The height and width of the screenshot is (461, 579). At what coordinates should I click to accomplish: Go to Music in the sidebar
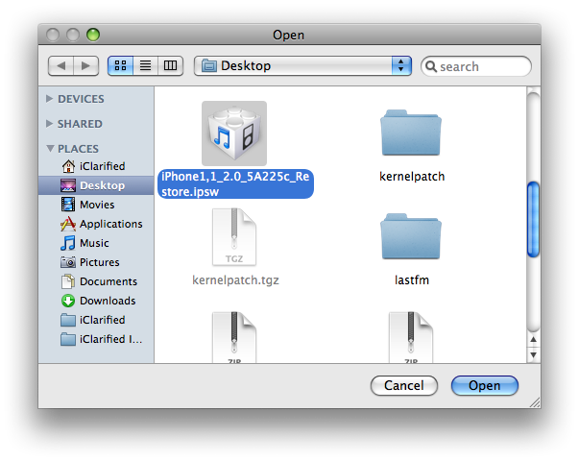click(x=68, y=243)
